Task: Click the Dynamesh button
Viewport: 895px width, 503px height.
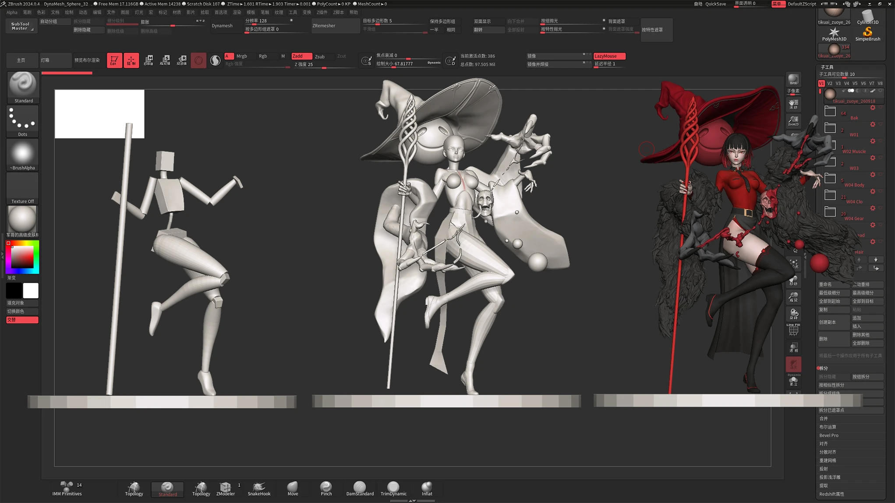Action: pos(222,26)
